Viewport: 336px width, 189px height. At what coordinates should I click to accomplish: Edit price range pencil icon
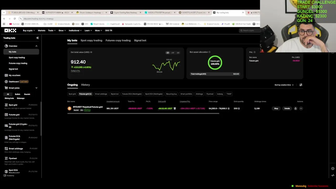[x=228, y=108]
